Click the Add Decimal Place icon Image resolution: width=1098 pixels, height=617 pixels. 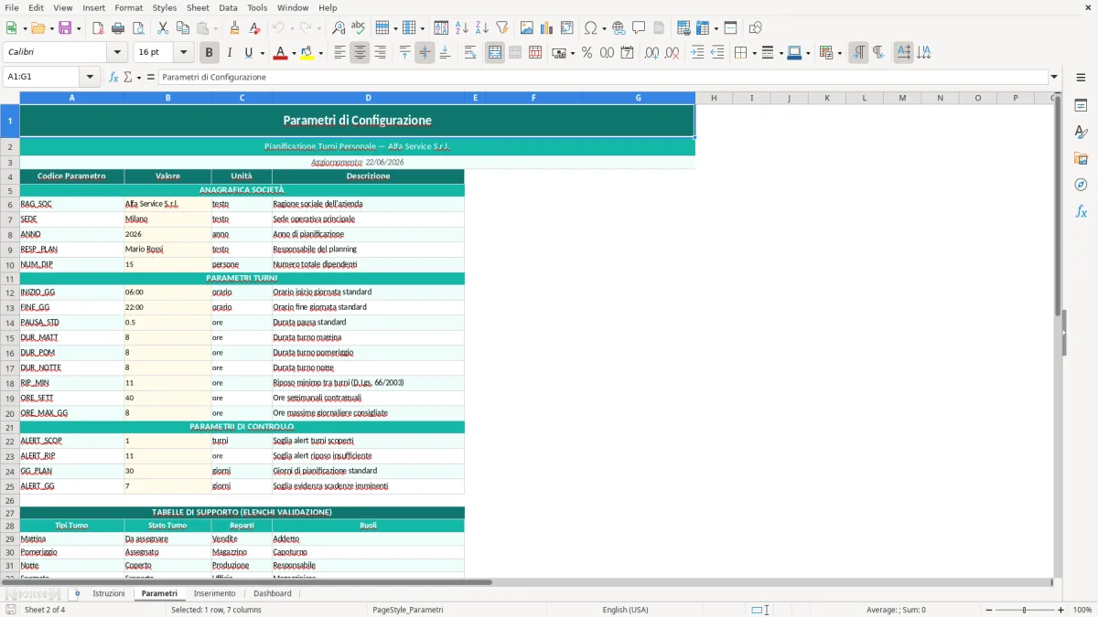click(651, 53)
